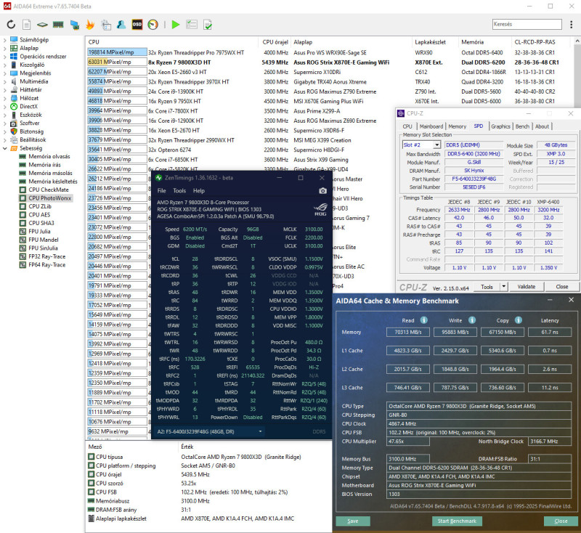
Task: Collapse the Sebesség tree node
Action: (5, 148)
